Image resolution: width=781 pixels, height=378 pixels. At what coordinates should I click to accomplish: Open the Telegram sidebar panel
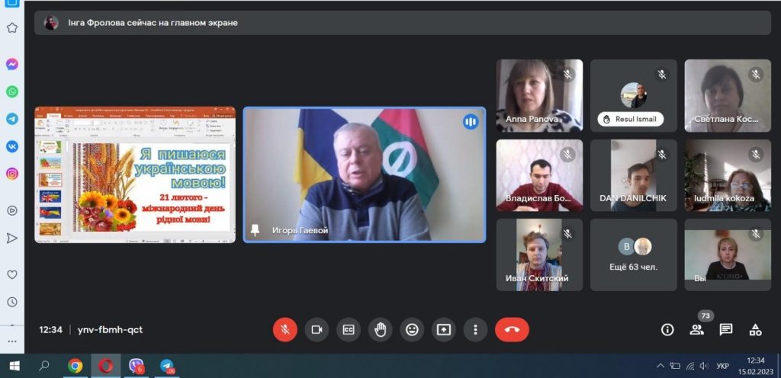coord(12,119)
